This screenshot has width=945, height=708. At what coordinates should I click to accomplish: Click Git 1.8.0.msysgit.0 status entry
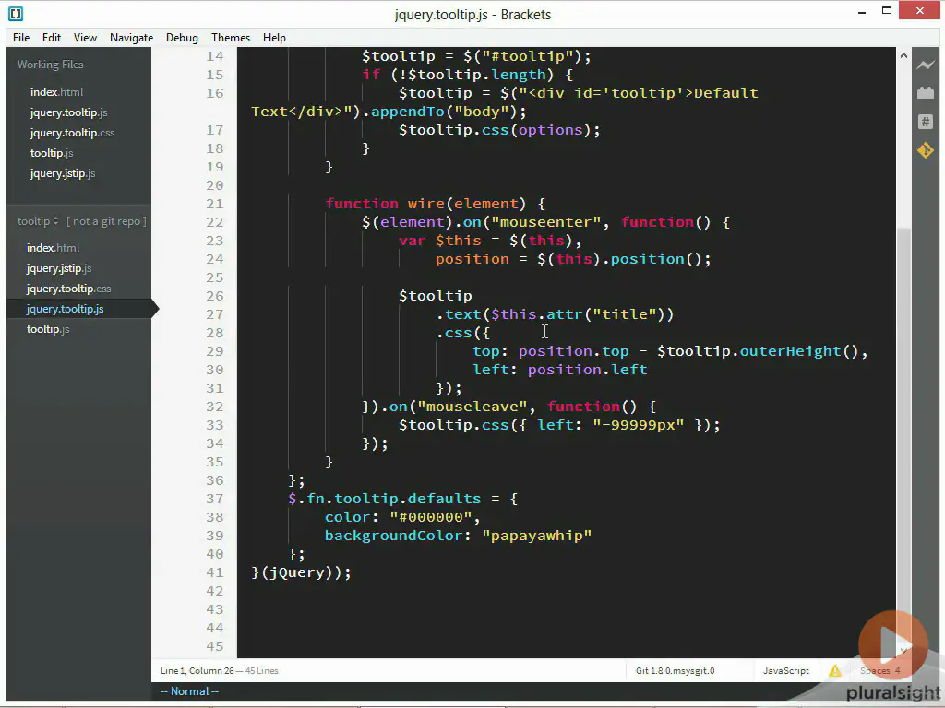point(675,671)
